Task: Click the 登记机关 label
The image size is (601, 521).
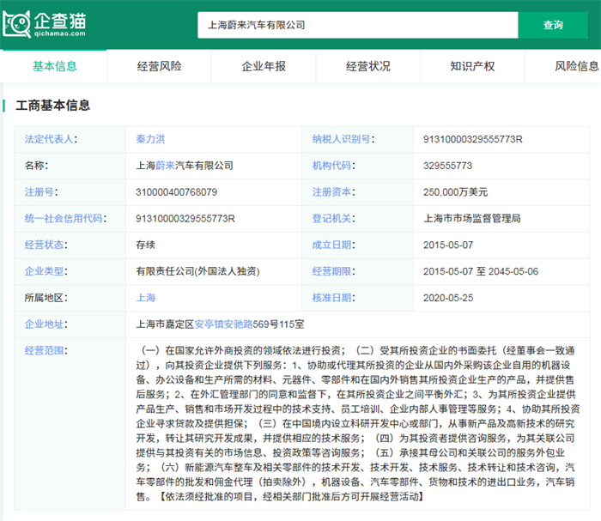Action: (333, 218)
